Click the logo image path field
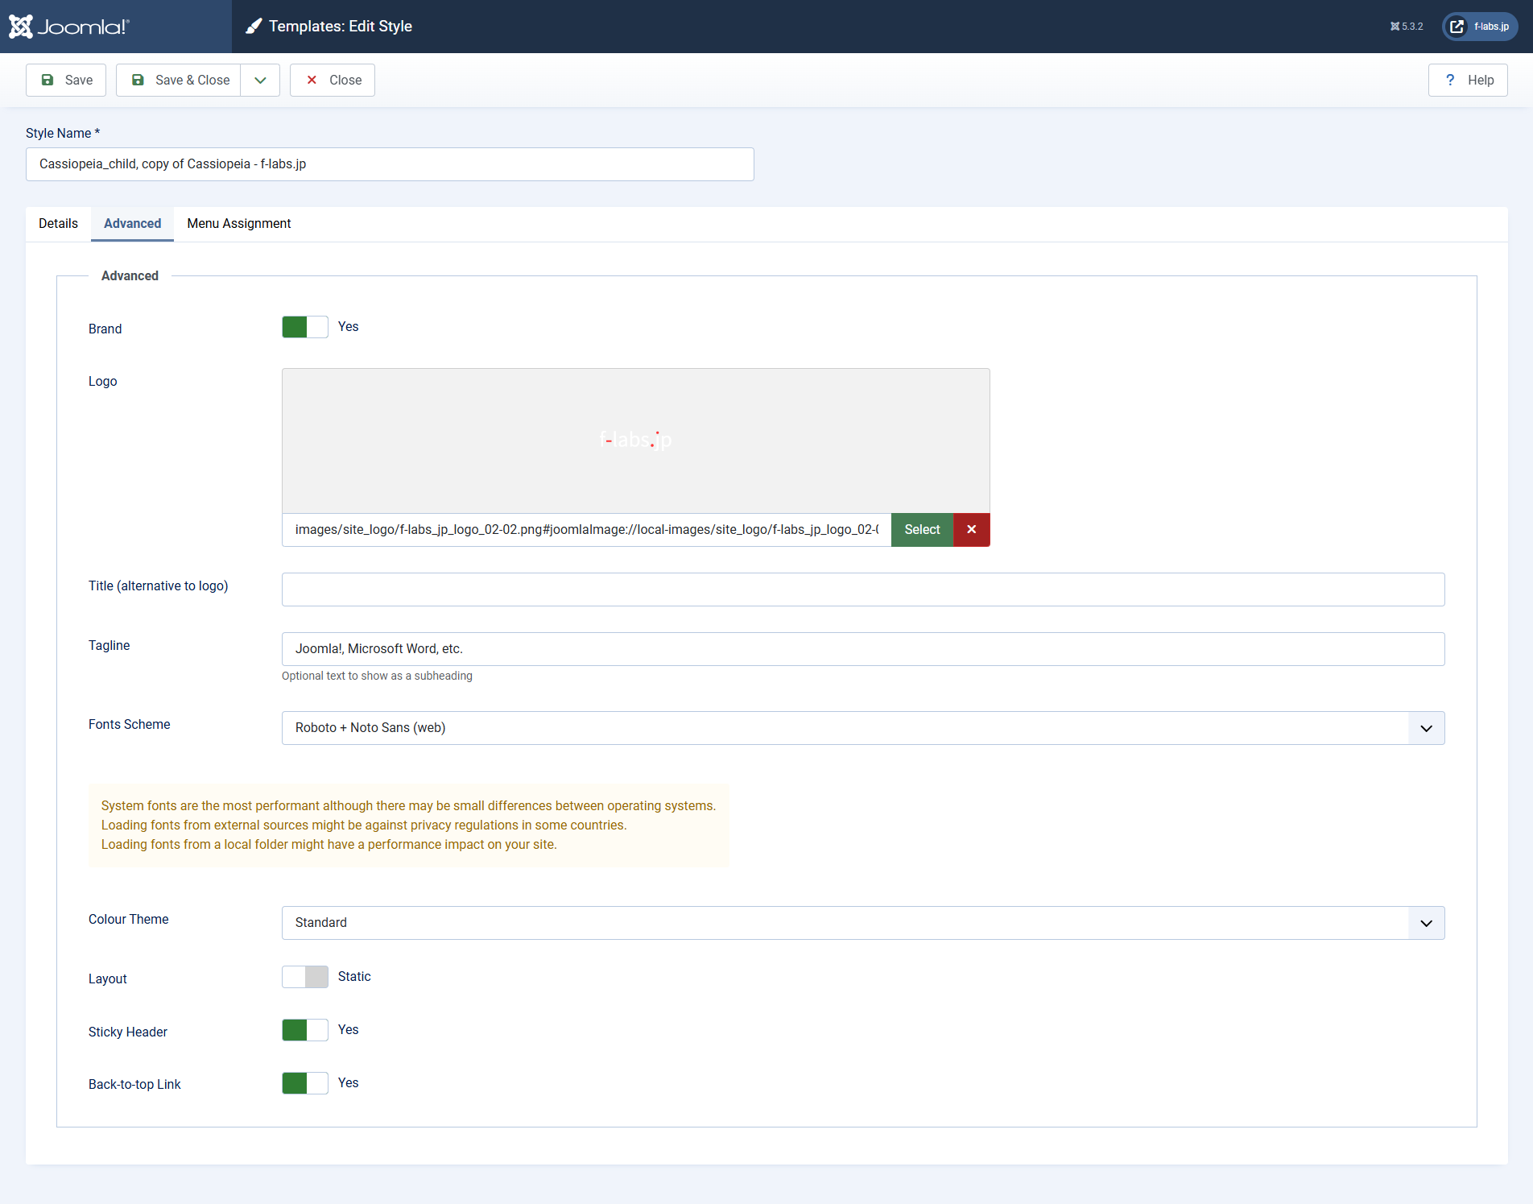The image size is (1533, 1204). pos(586,530)
